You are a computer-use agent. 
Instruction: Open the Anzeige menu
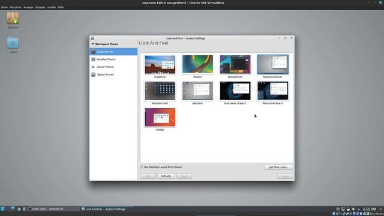coord(28,7)
